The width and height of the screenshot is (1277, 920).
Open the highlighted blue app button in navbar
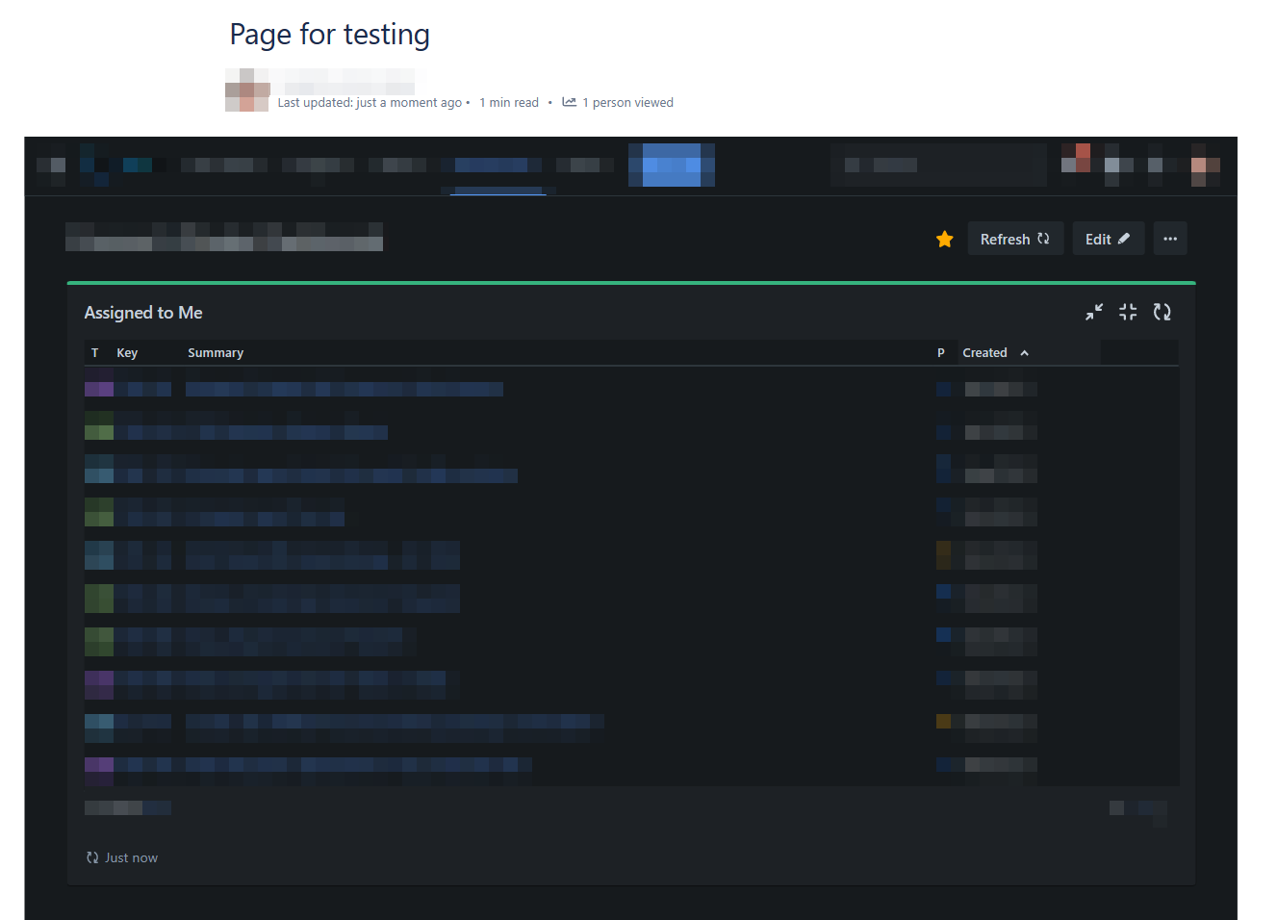(671, 165)
